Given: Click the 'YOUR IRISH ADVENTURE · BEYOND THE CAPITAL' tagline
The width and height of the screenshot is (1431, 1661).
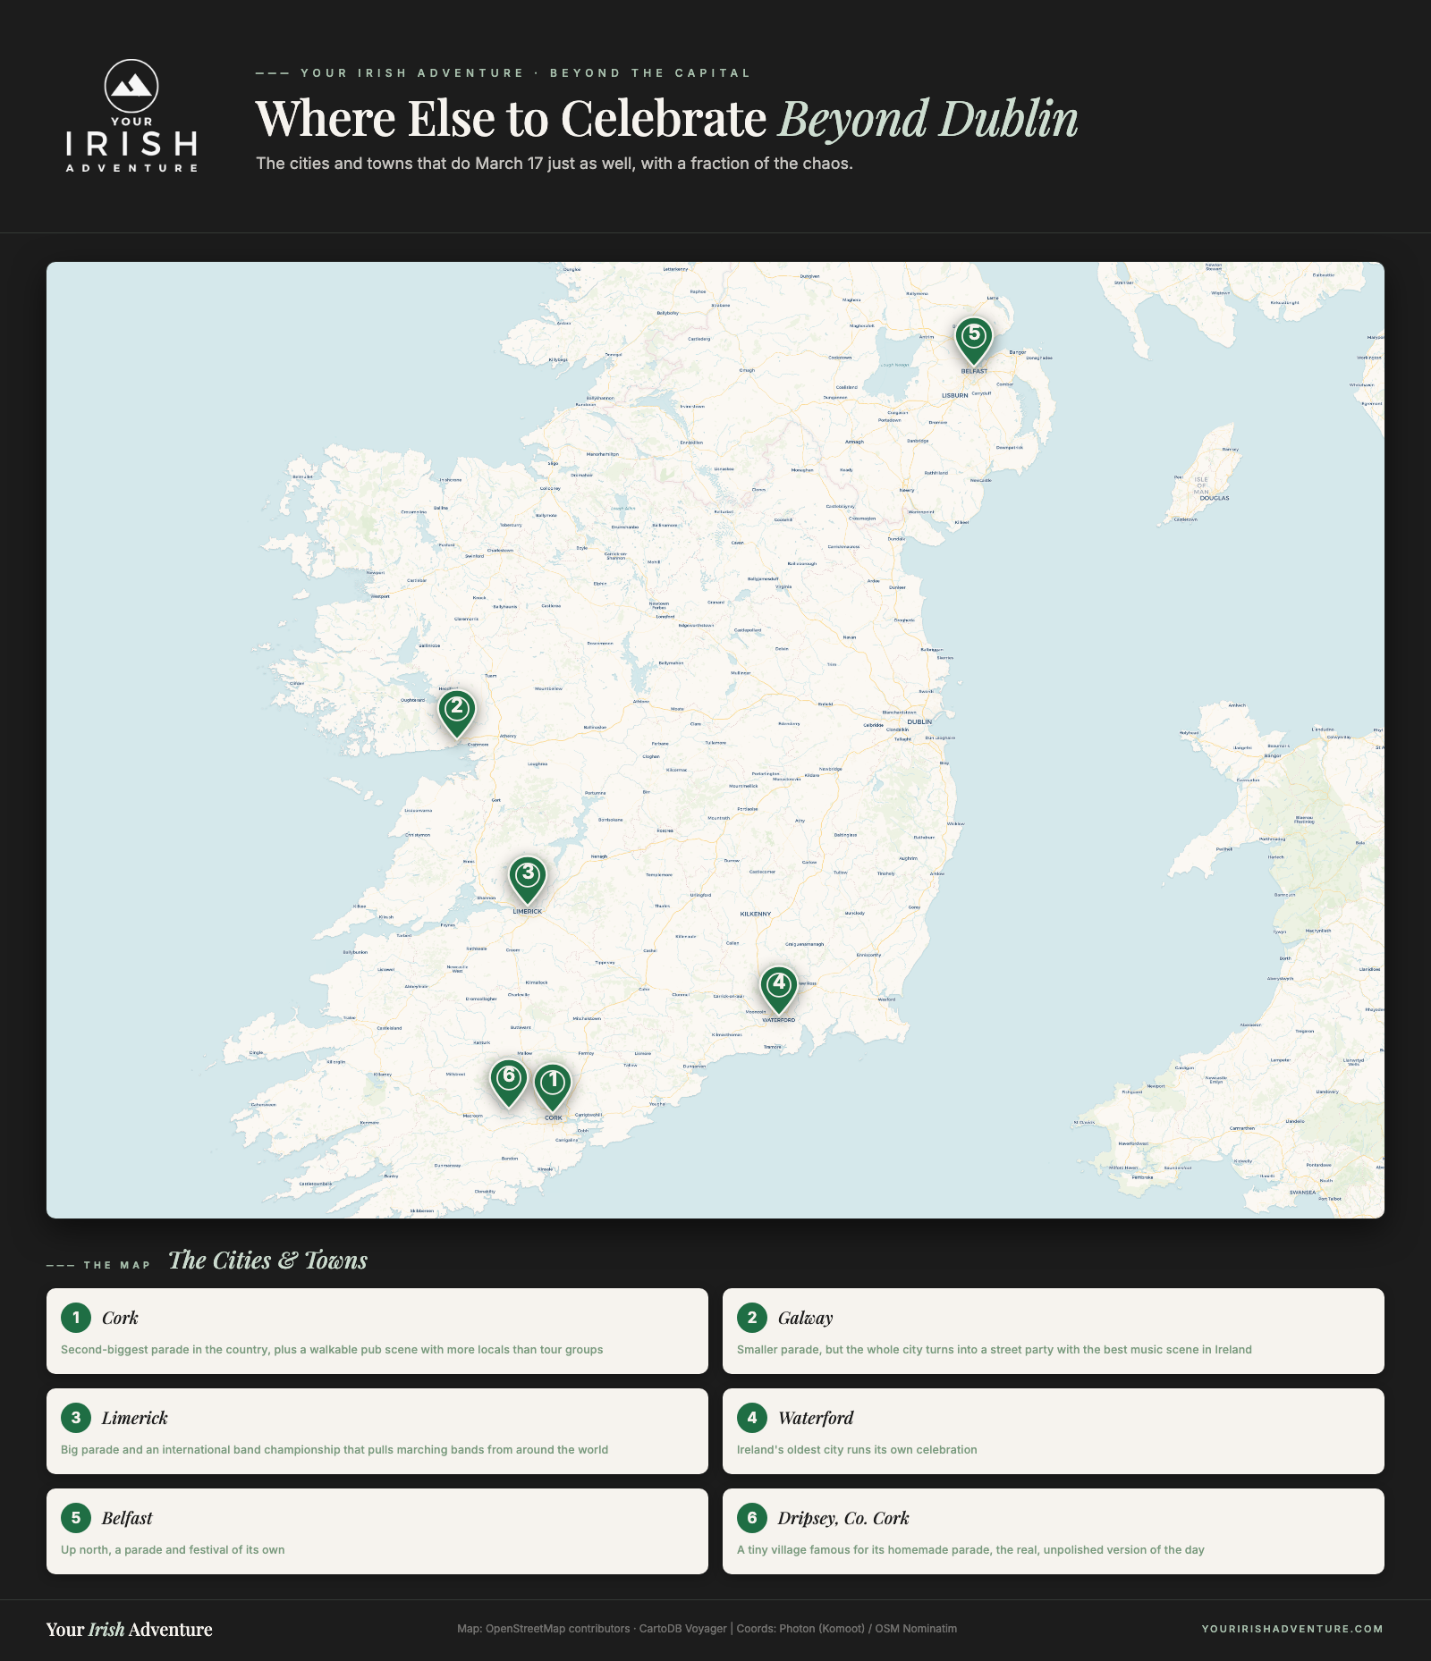Looking at the screenshot, I should pyautogui.click(x=526, y=73).
